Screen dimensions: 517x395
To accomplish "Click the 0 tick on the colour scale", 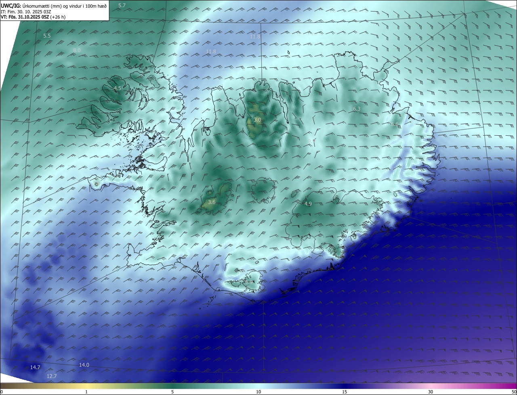I will click(x=2, y=392).
